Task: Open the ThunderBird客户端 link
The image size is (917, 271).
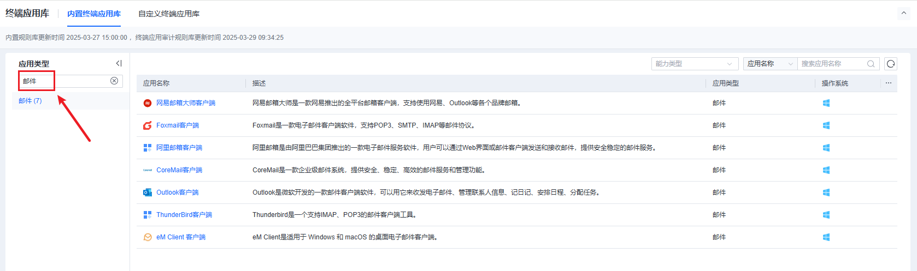Action: [184, 215]
